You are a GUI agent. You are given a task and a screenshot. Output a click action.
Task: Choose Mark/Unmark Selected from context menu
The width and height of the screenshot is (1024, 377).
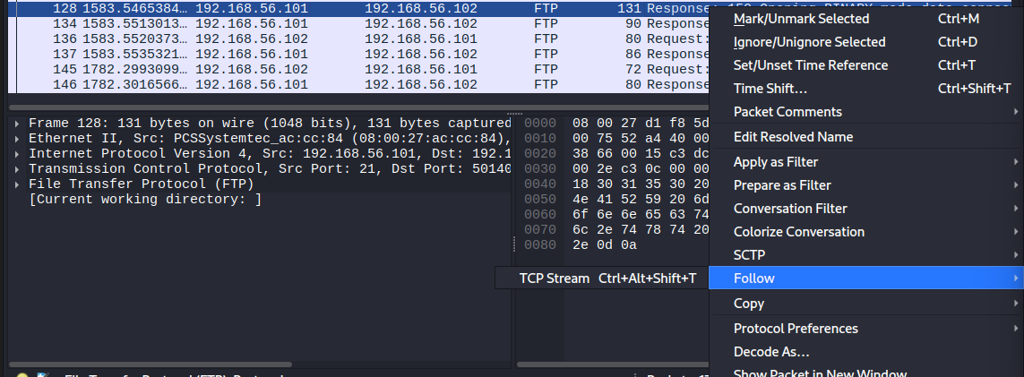click(788, 19)
